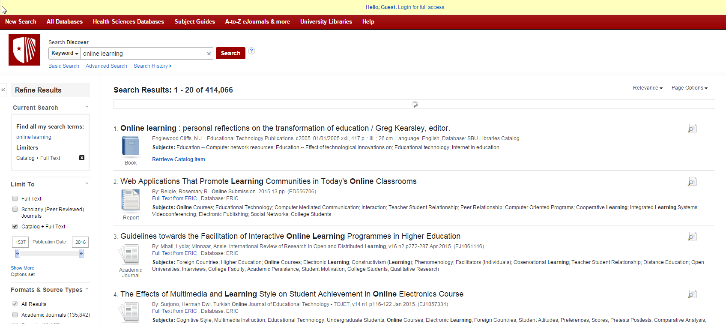726x324 pixels.
Task: Open the title of result 1 Online learning
Action: pos(285,128)
